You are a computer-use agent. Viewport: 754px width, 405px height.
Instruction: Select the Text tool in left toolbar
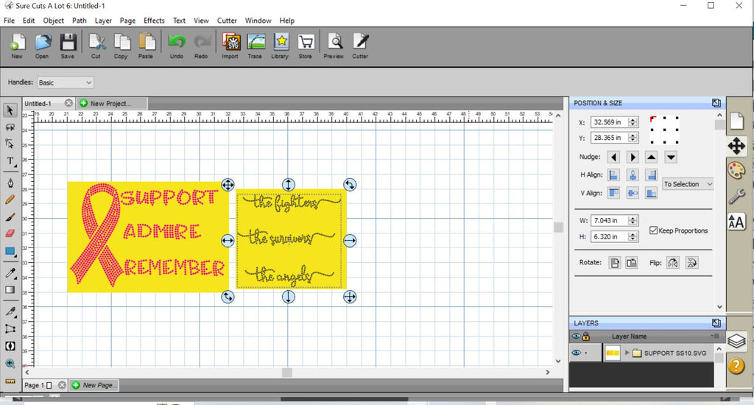[x=10, y=161]
